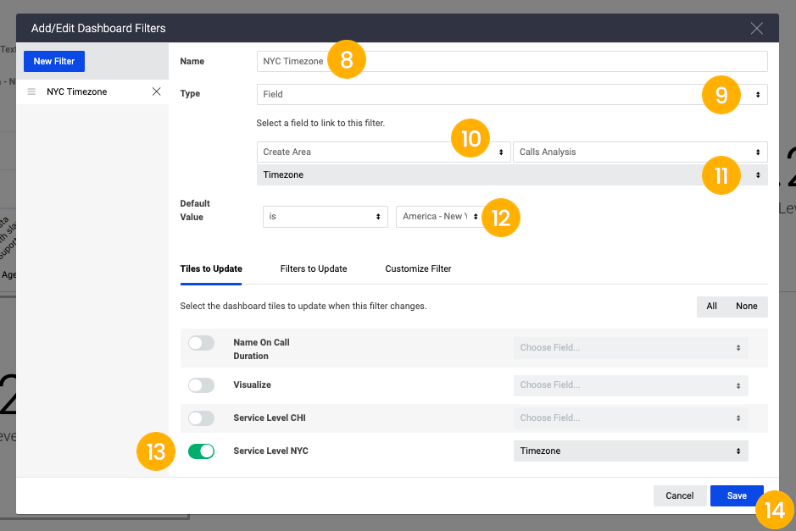Image resolution: width=796 pixels, height=531 pixels.
Task: Click the New Filter button
Action: [x=54, y=61]
